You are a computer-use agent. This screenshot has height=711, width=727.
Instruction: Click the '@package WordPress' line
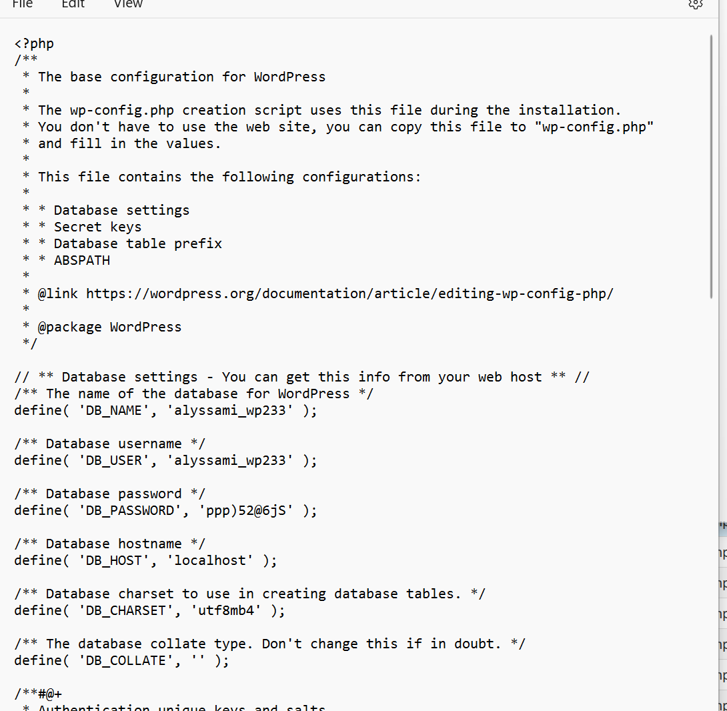point(109,327)
